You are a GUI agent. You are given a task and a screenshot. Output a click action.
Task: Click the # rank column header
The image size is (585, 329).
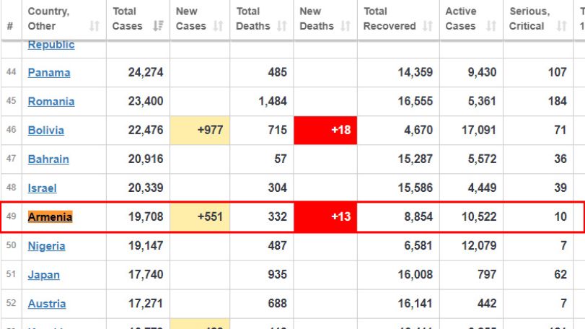coord(10,26)
